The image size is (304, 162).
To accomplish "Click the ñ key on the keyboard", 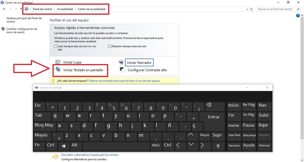I will point(172,126).
